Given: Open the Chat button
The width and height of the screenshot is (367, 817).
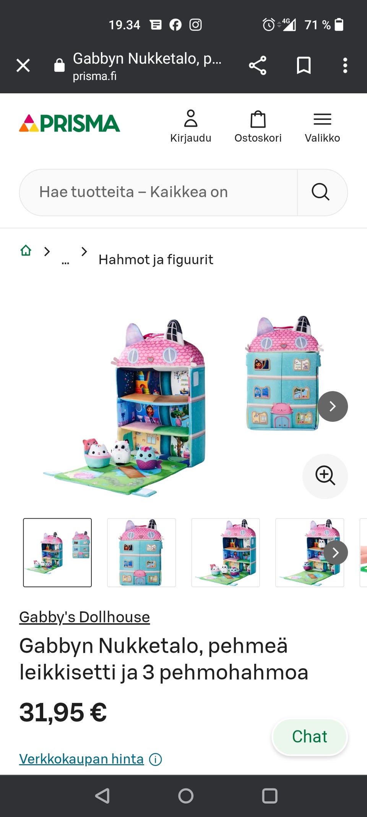Looking at the screenshot, I should pyautogui.click(x=310, y=737).
